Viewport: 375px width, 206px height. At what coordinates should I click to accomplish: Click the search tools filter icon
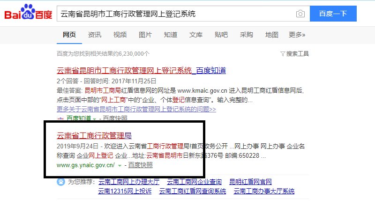coord(283,54)
